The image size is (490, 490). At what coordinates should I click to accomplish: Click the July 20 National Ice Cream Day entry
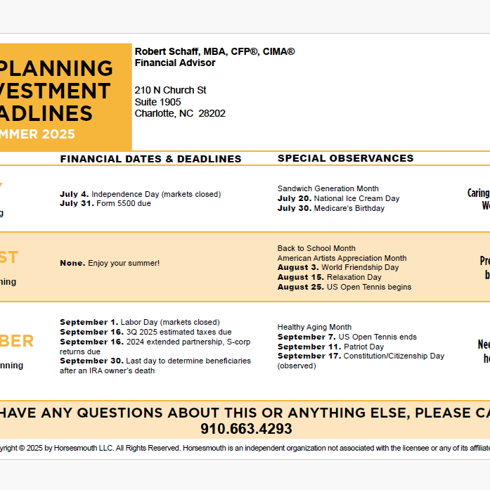click(x=338, y=198)
